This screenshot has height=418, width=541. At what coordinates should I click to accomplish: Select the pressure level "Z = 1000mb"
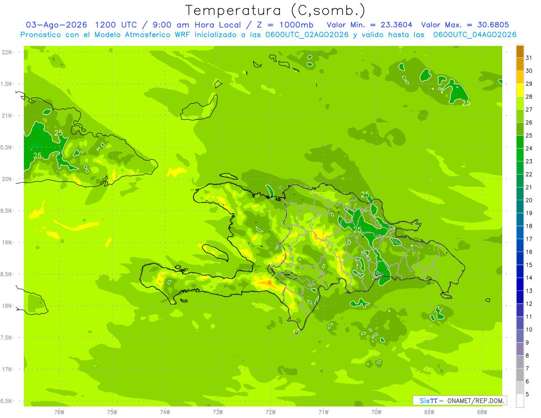click(284, 25)
